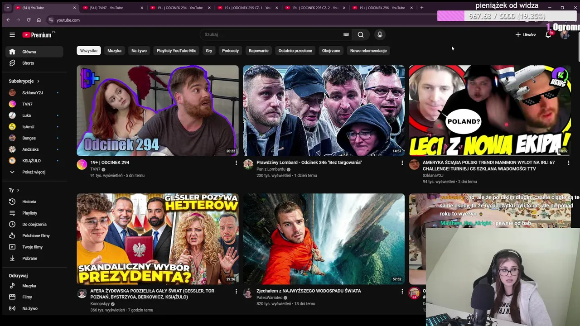Open Muzyka under Odkrywaj
Screen dimensions: 580x326
pyautogui.click(x=34, y=286)
